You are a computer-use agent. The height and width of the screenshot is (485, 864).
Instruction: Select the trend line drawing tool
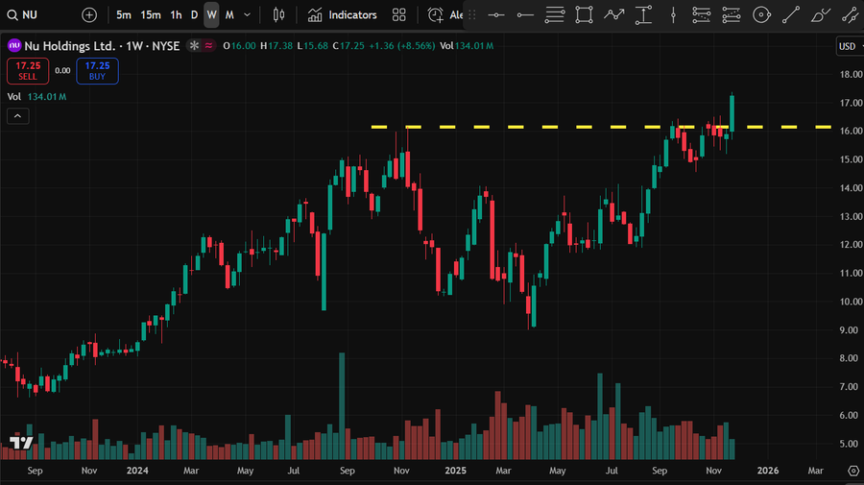pyautogui.click(x=790, y=15)
